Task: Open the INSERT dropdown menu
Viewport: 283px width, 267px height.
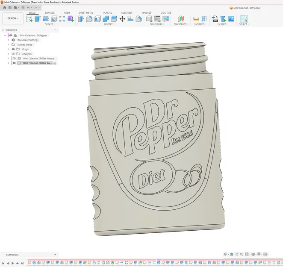Action: click(x=223, y=24)
